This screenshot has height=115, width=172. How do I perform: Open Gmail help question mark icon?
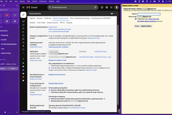pos(102,7)
